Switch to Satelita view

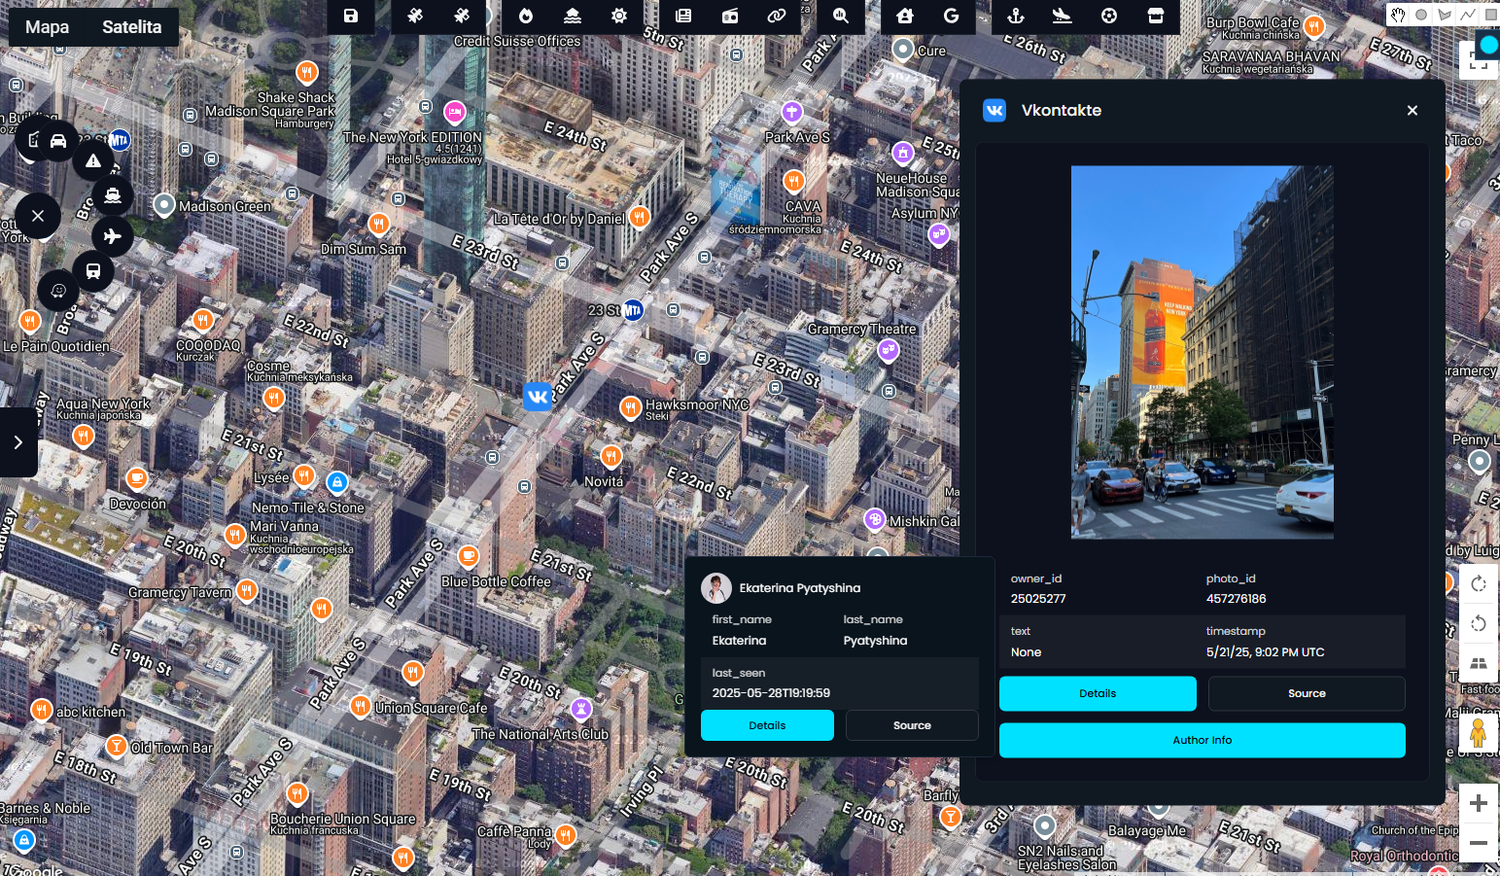(x=132, y=27)
